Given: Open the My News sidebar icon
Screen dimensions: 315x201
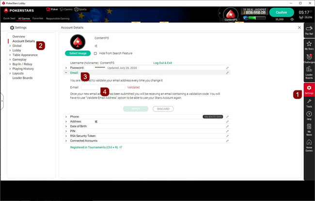Looking at the screenshot, I should click(x=309, y=130).
